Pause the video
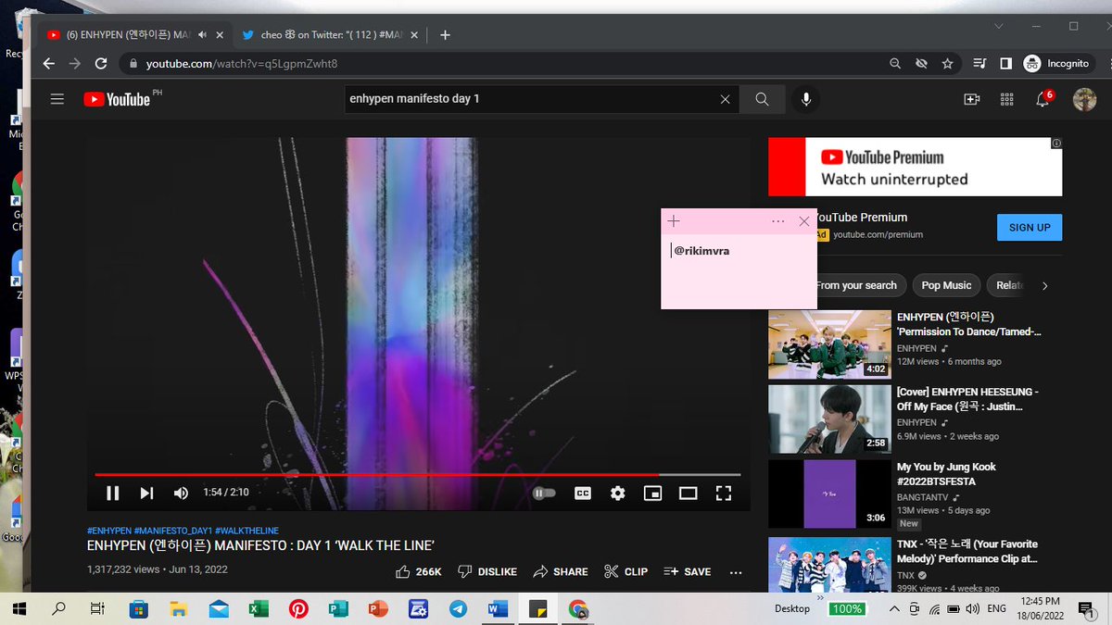Screen dimensions: 1112x625 click(x=112, y=494)
